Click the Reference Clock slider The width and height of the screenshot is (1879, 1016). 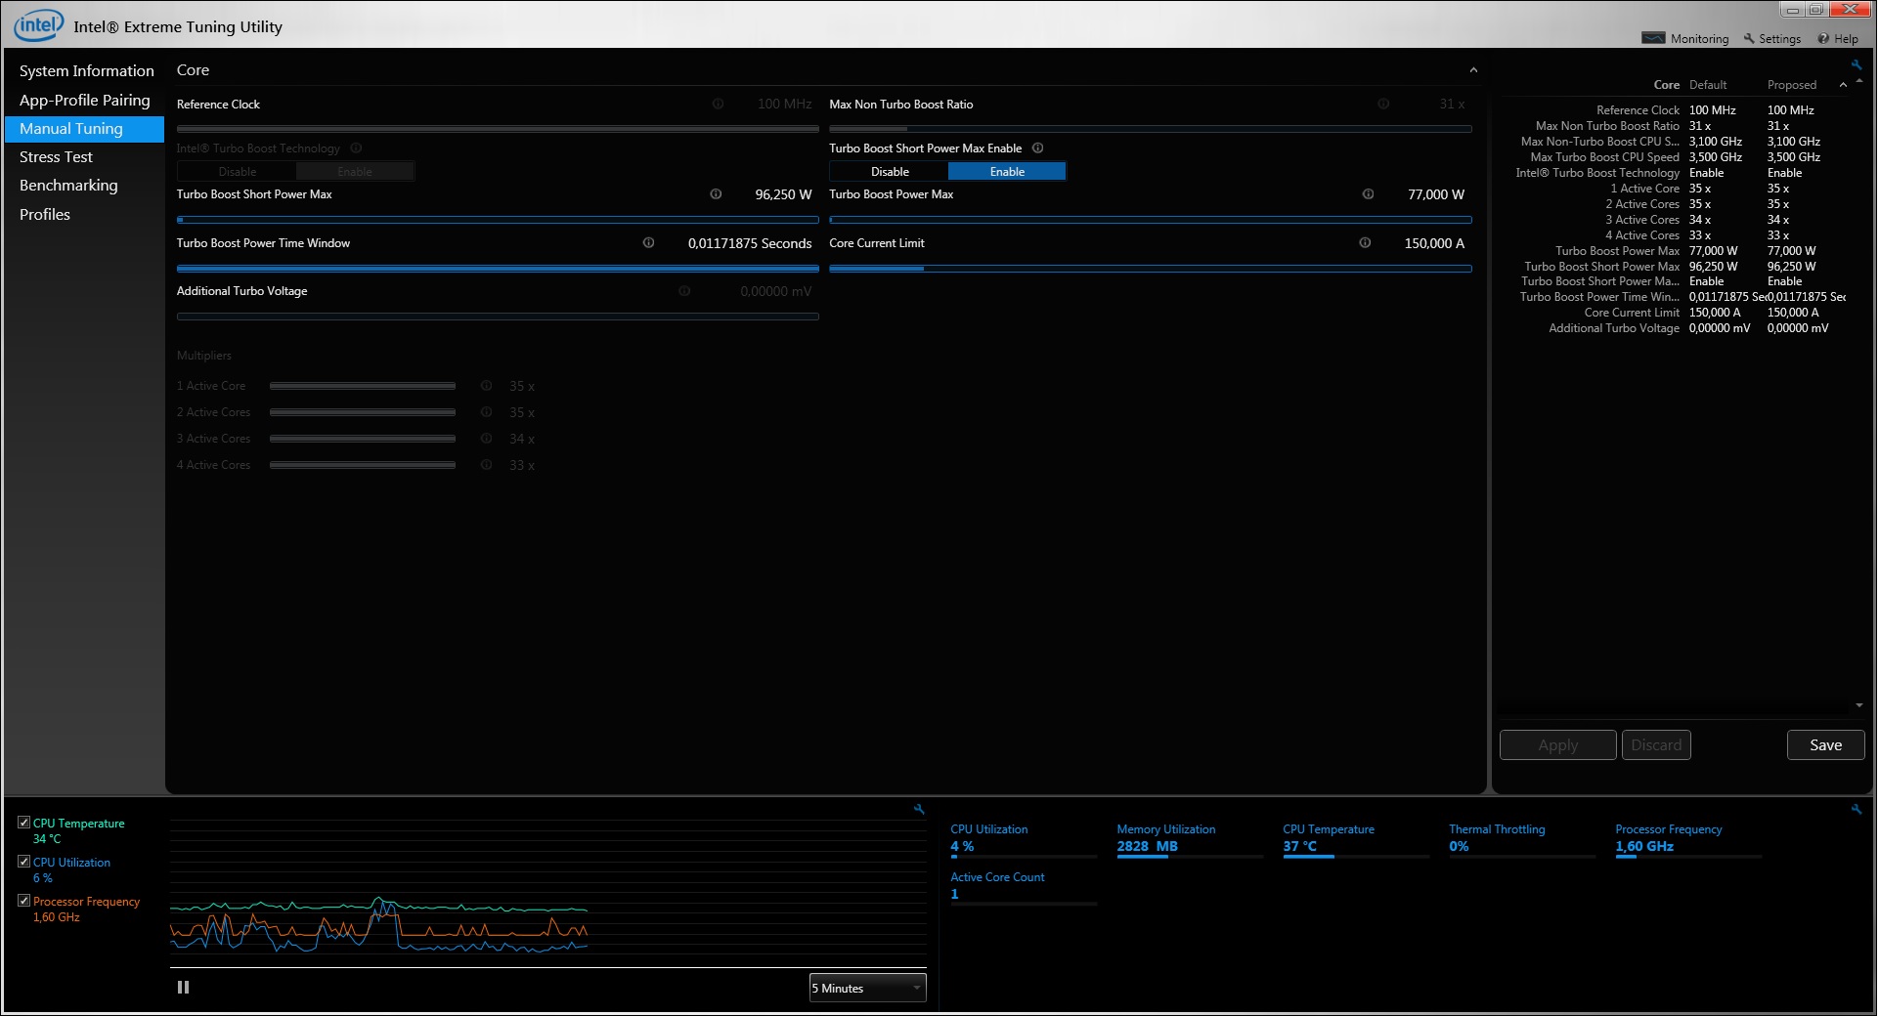[498, 128]
